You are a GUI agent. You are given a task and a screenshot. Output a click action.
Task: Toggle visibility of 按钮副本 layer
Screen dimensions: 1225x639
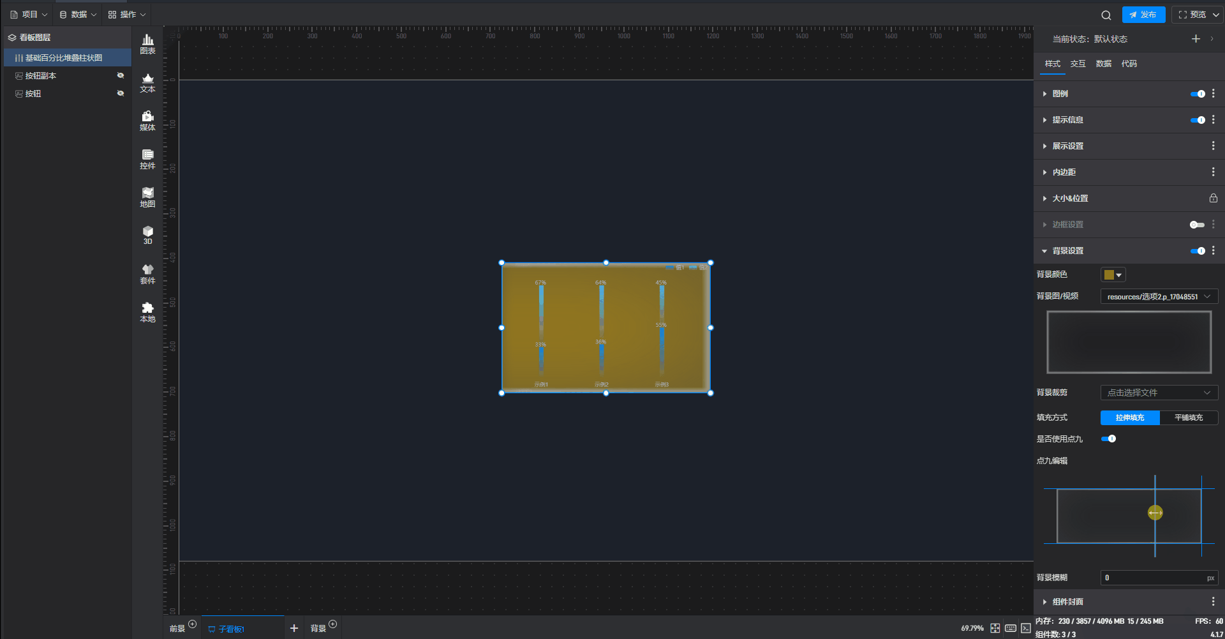pyautogui.click(x=120, y=75)
